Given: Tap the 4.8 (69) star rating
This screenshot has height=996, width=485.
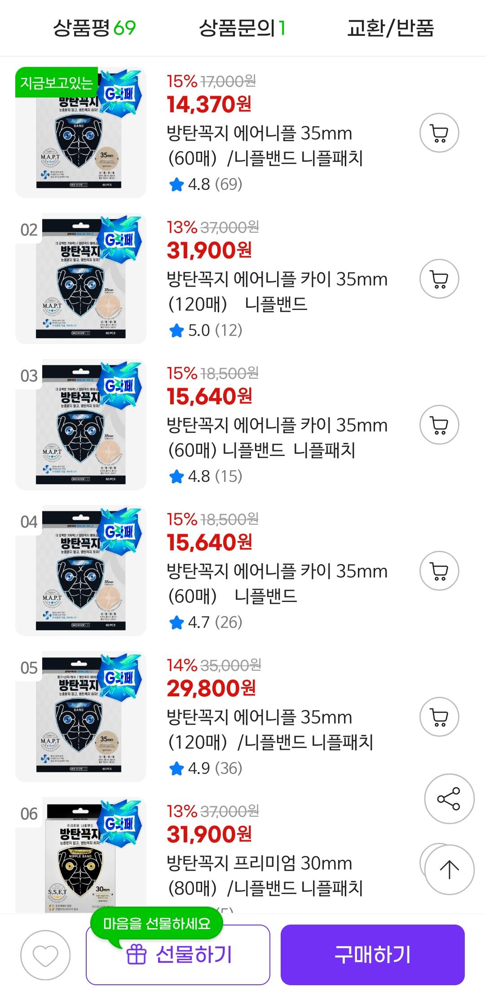Looking at the screenshot, I should [206, 184].
